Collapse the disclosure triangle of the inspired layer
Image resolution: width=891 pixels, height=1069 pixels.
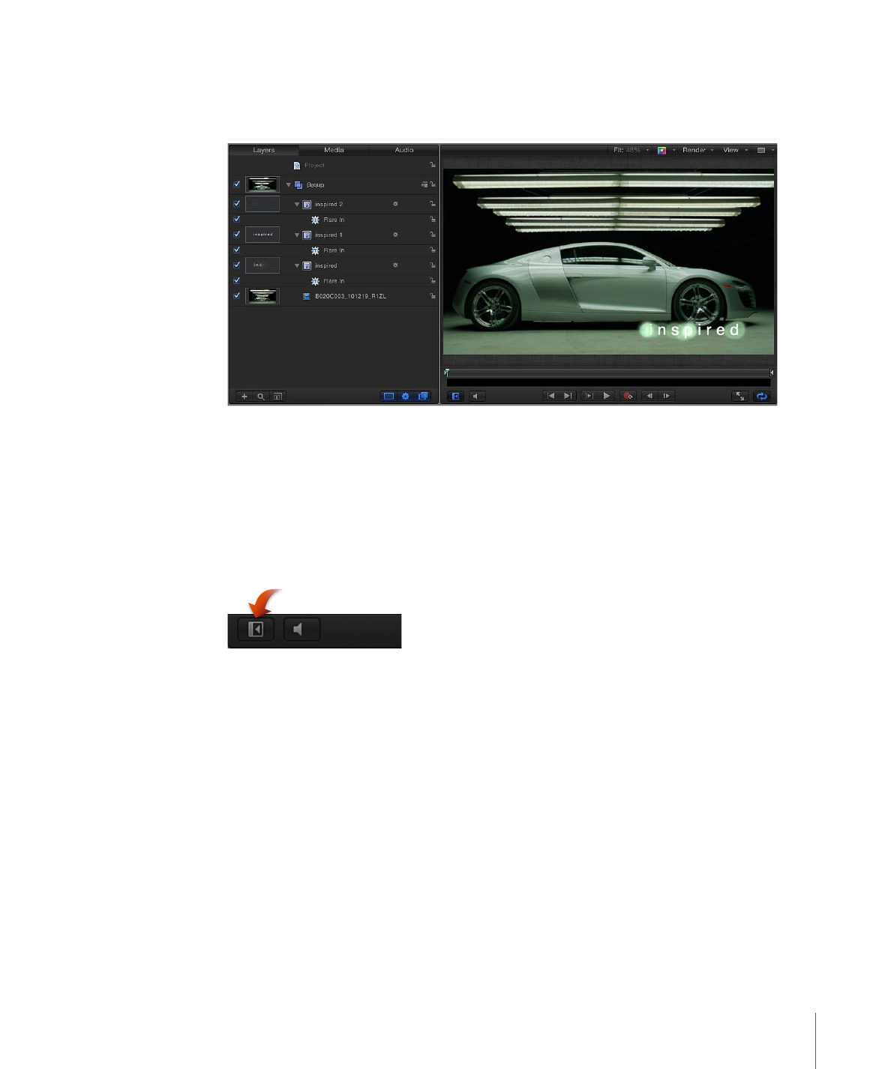[x=297, y=265]
